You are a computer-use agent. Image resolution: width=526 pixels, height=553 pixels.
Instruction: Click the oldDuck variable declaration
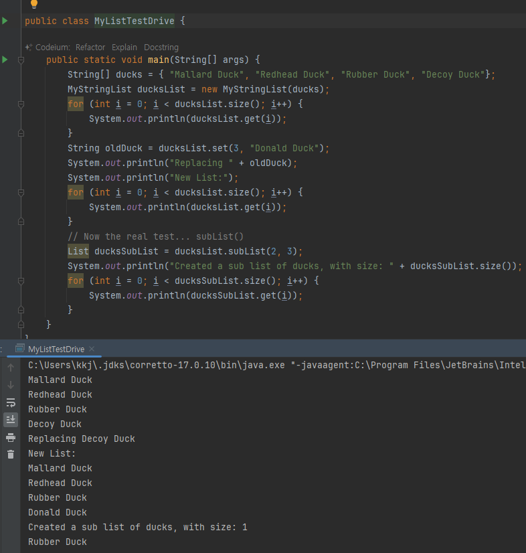pyautogui.click(x=124, y=148)
